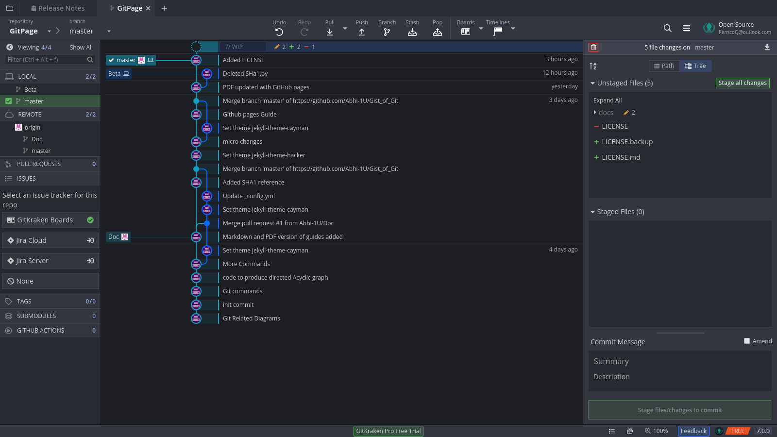Sort files with the A-Z sort icon

pyautogui.click(x=593, y=66)
